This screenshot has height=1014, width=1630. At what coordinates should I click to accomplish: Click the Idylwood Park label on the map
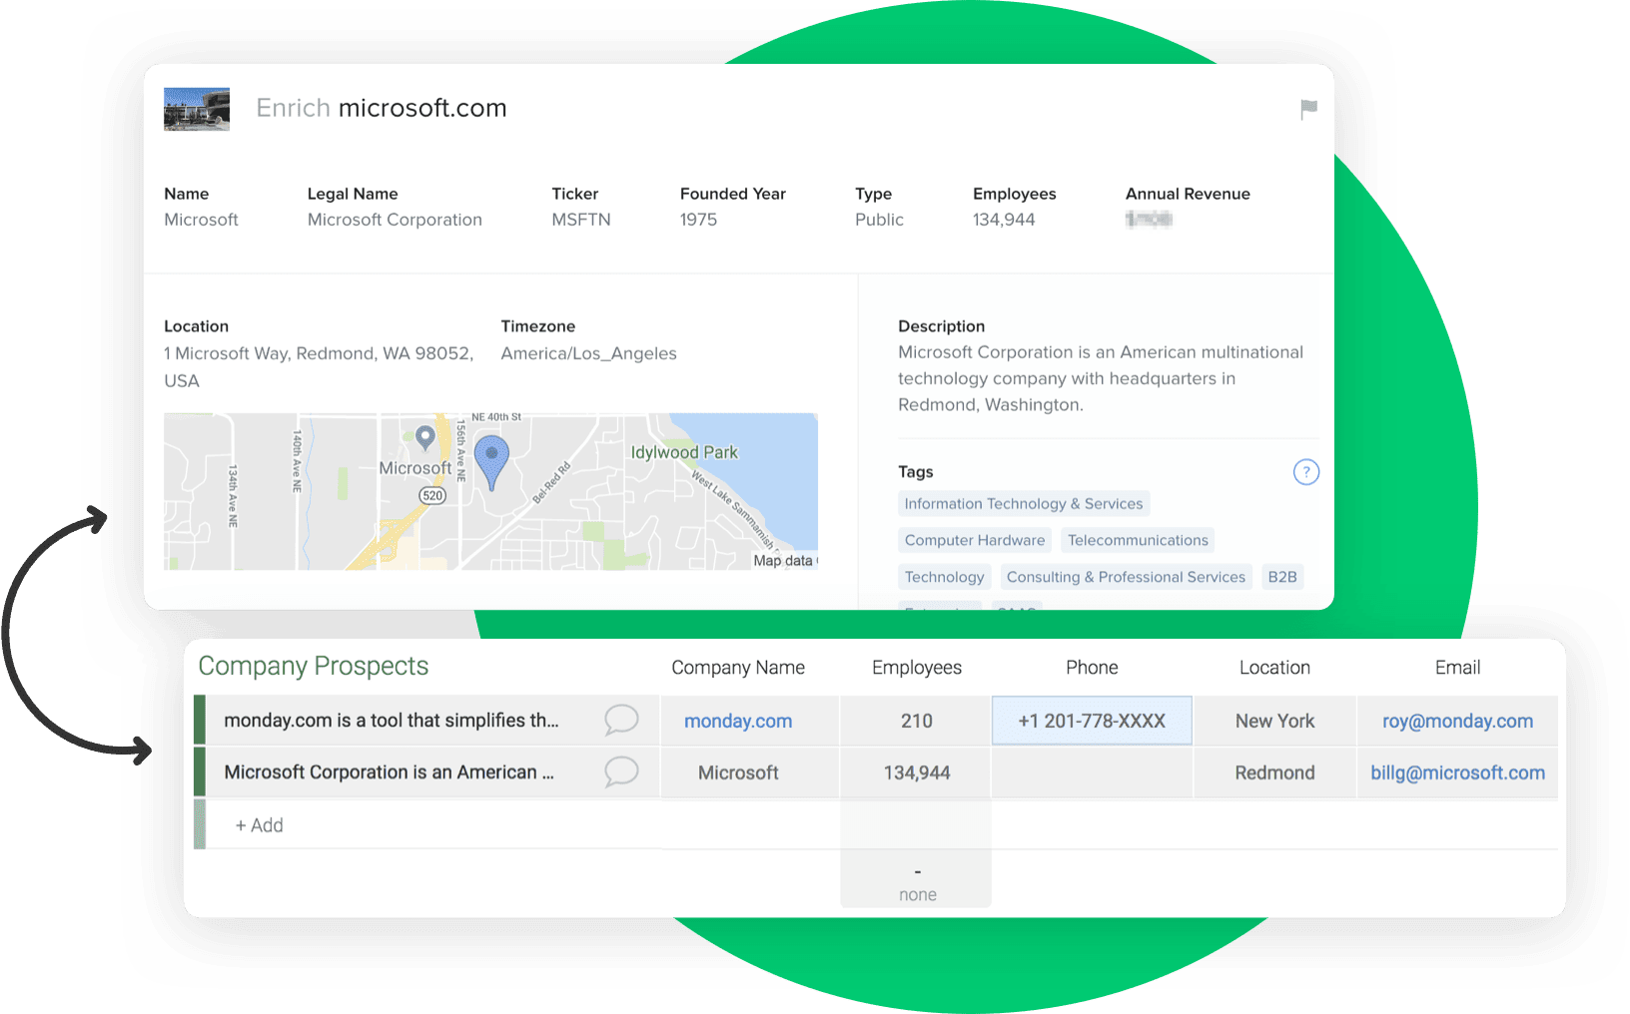coord(684,452)
